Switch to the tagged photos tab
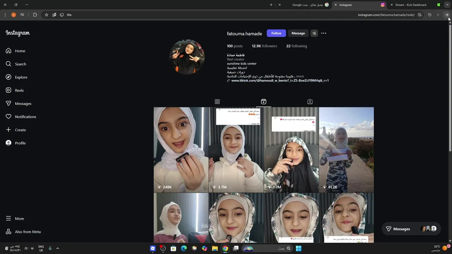 coord(310,102)
